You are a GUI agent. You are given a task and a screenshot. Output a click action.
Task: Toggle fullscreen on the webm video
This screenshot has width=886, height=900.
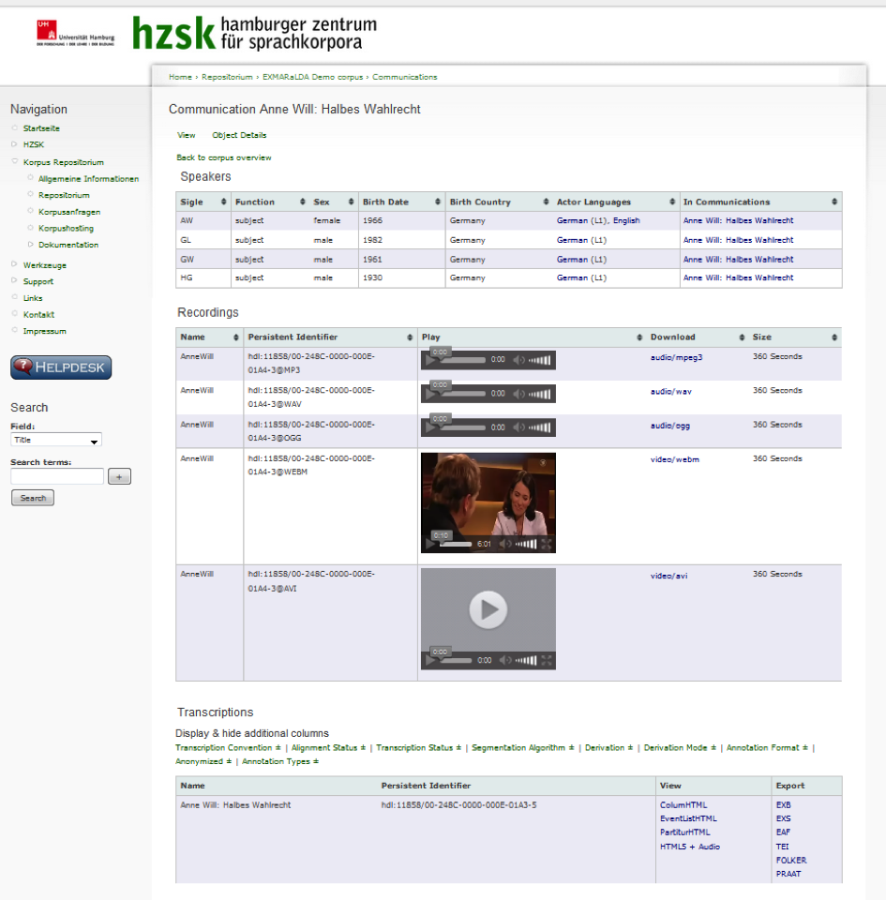547,544
